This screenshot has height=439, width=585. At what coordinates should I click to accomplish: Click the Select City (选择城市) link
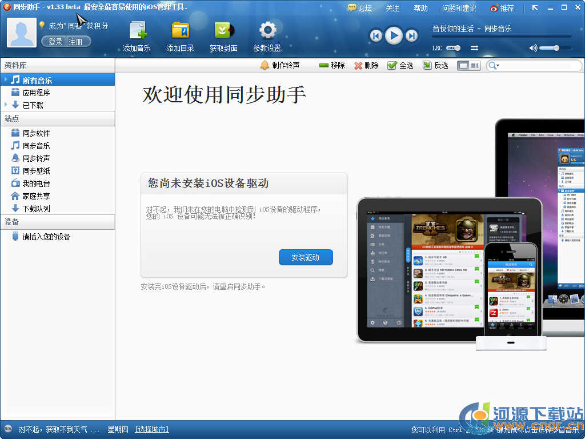tap(152, 430)
